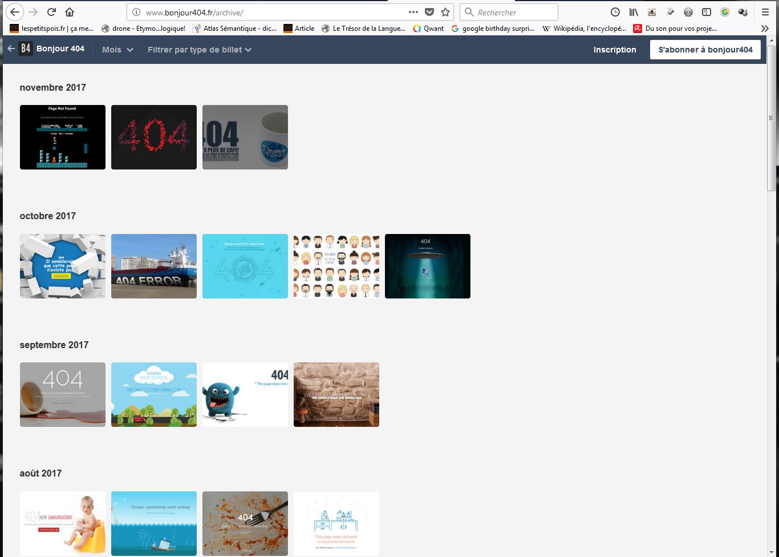Save page to Pocket

[429, 12]
